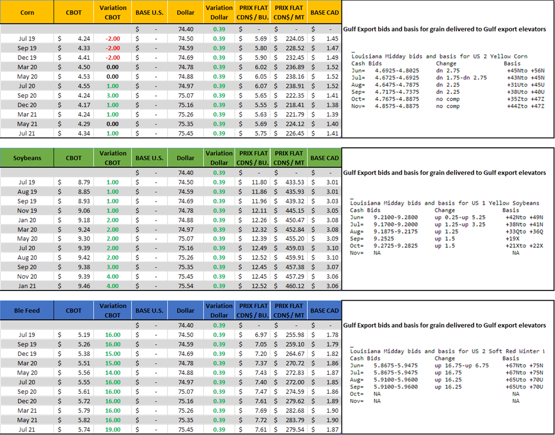555x435 pixels.
Task: Click the BASE CAD header in Soybeans table
Action: pos(325,158)
